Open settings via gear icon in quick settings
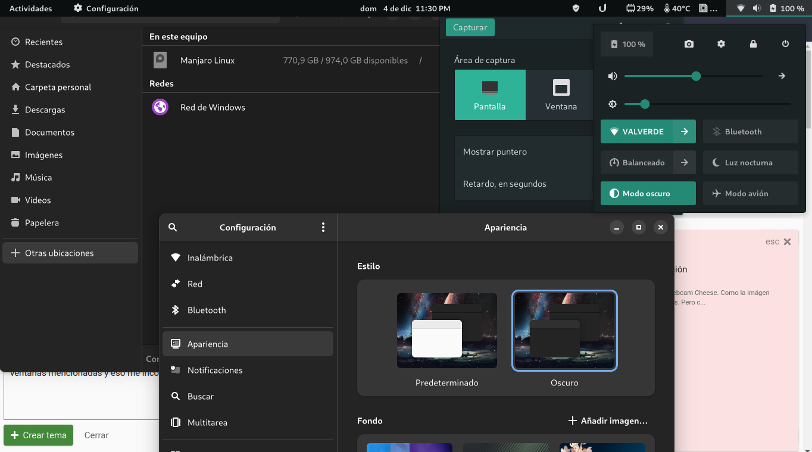Screen dimensions: 812x452 coord(721,44)
